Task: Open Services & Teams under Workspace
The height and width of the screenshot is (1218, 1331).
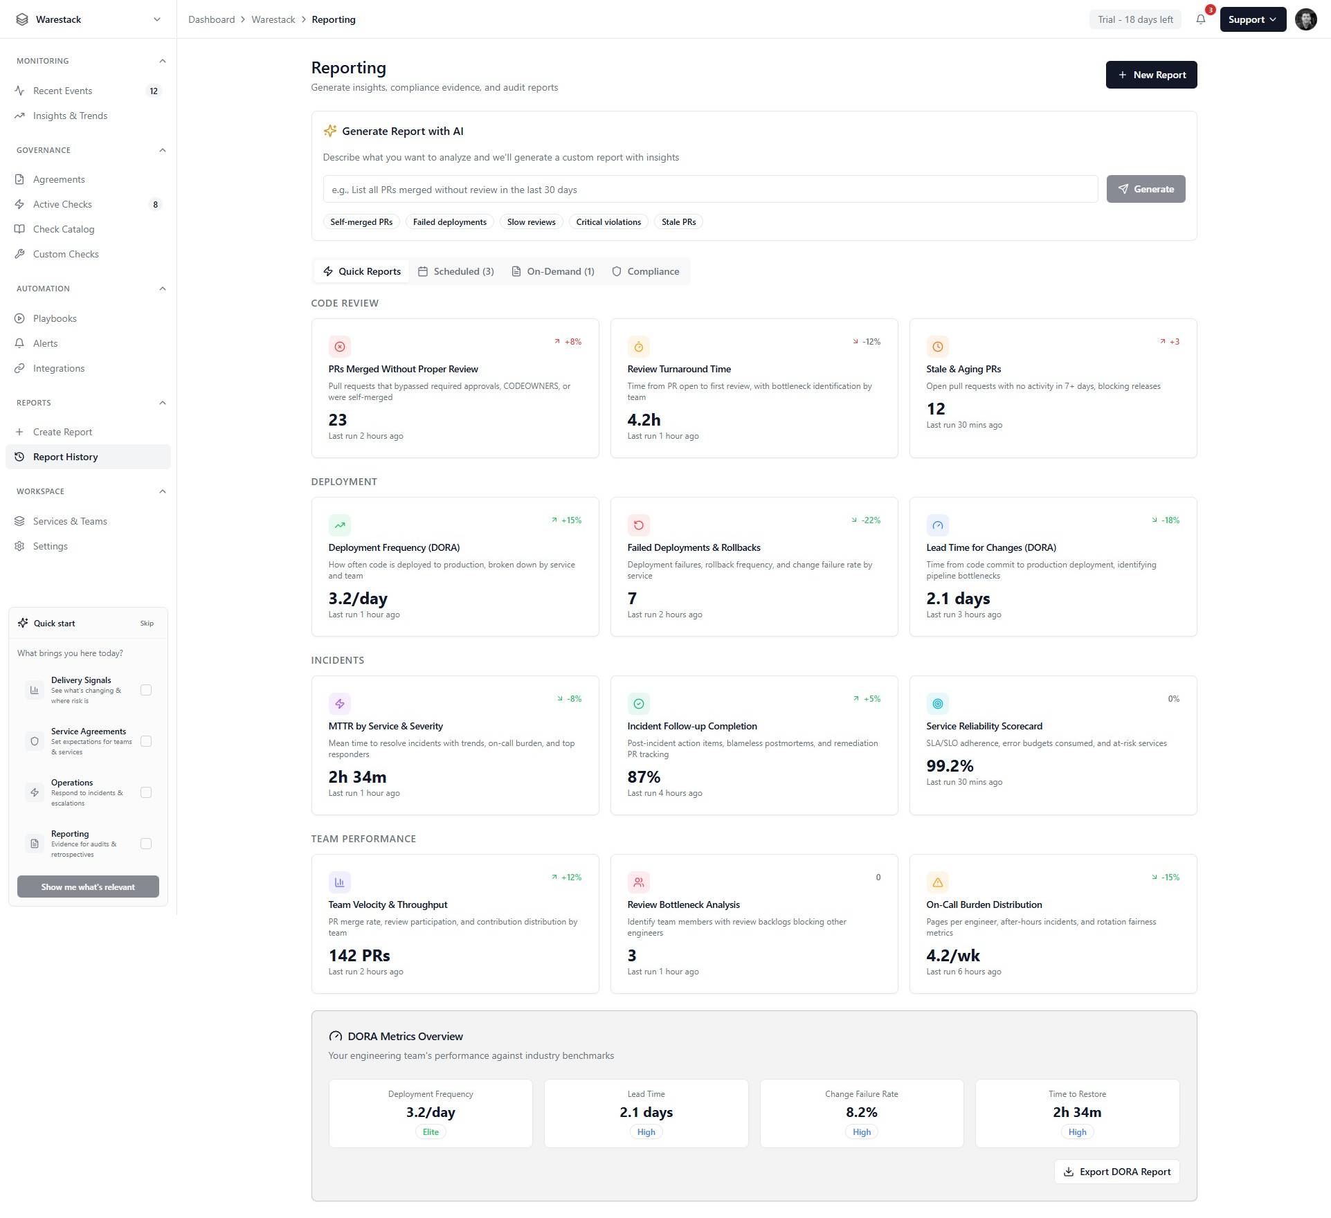Action: pyautogui.click(x=69, y=521)
